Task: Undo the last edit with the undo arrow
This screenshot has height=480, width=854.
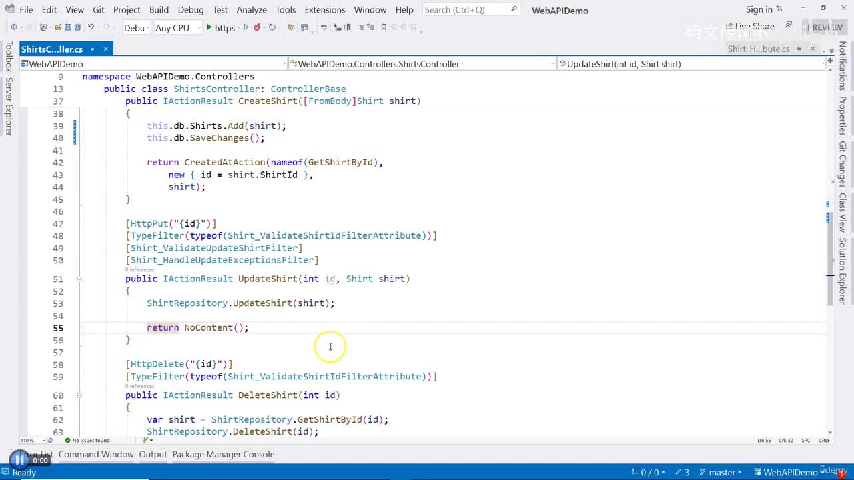Action: (91, 27)
